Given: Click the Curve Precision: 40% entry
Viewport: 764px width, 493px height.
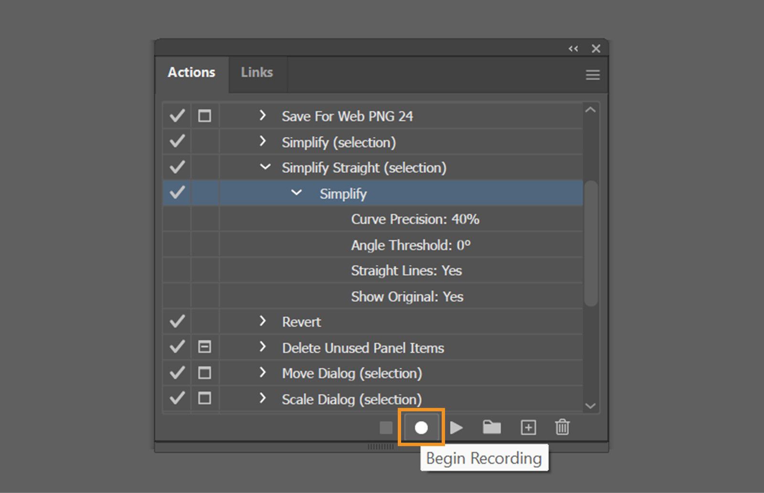Looking at the screenshot, I should [415, 219].
